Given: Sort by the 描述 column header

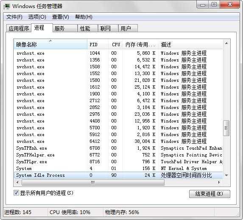Looking at the screenshot, I should click(190, 45).
